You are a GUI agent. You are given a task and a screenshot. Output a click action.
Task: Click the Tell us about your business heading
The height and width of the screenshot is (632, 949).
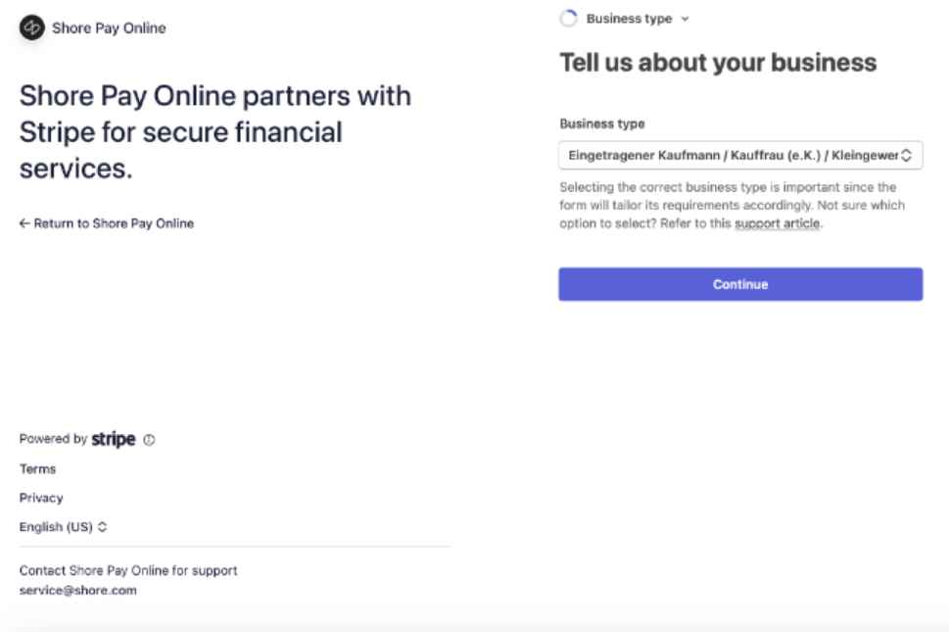point(718,63)
